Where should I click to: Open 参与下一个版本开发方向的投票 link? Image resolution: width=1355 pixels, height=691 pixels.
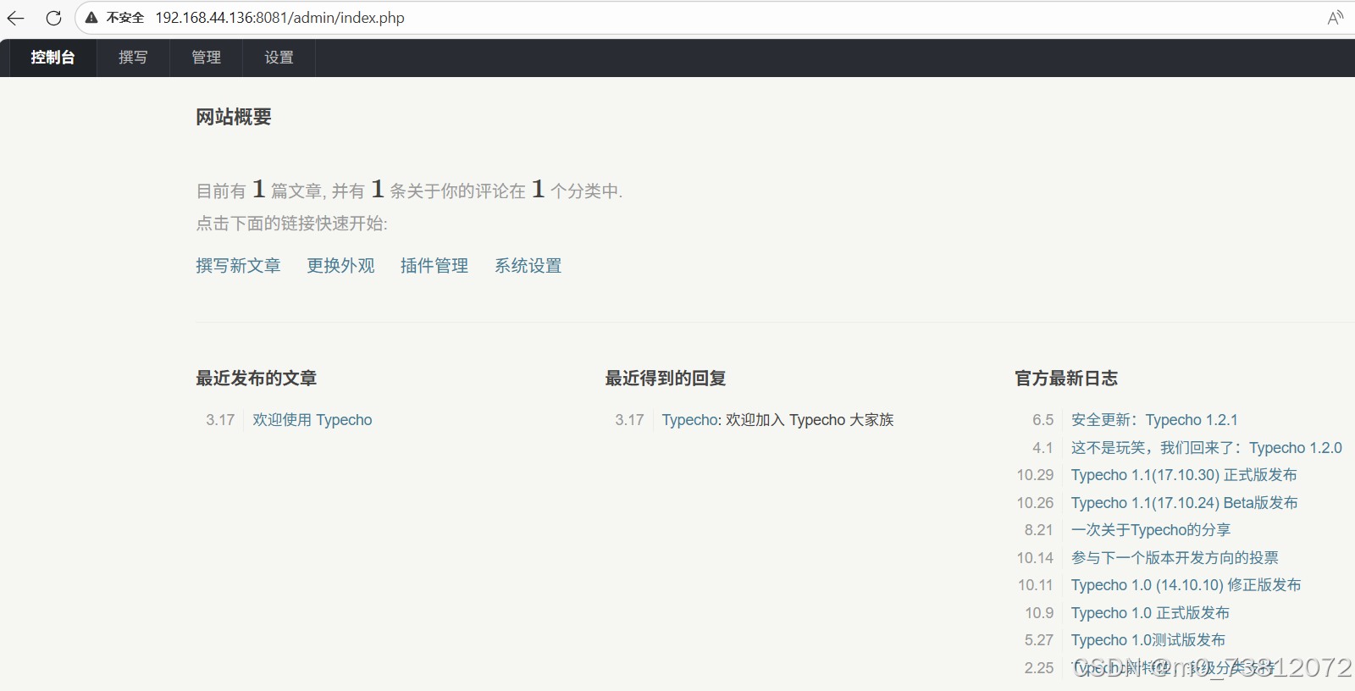coord(1175,558)
